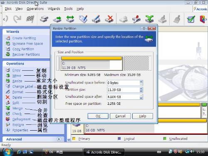
Task: Launch the Copy Partition wizard
Action: 23,49
